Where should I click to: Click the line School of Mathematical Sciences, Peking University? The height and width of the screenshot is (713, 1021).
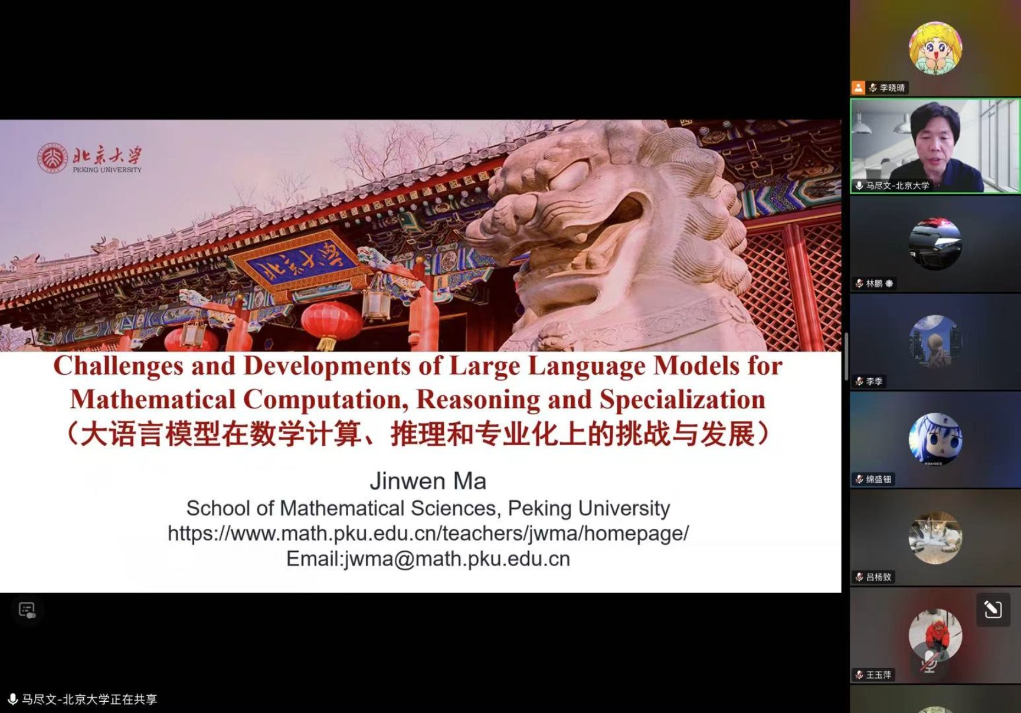[428, 508]
